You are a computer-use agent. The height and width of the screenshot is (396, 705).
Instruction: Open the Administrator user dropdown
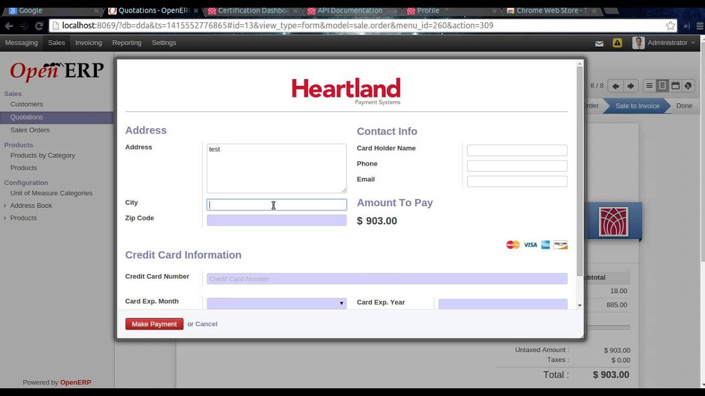(667, 43)
